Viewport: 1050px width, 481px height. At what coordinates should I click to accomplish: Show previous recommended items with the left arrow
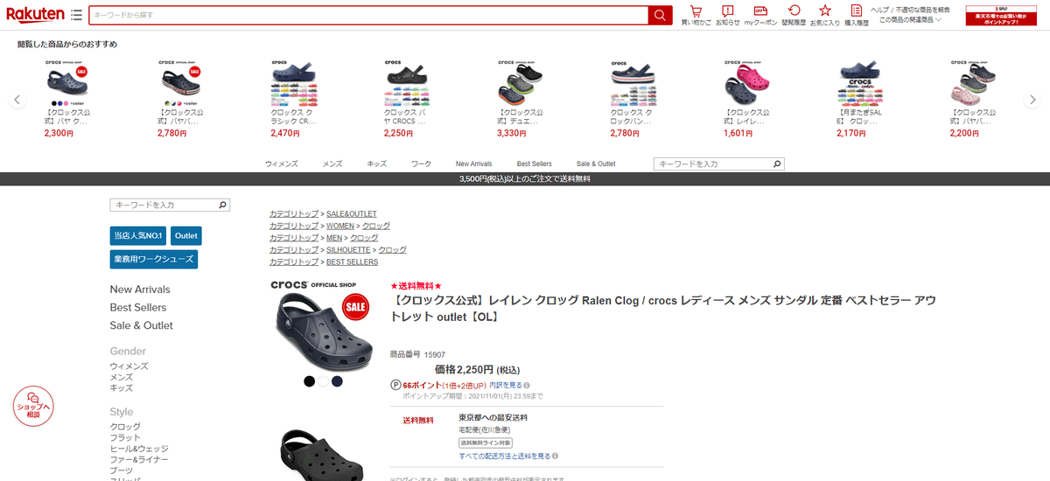[x=17, y=100]
